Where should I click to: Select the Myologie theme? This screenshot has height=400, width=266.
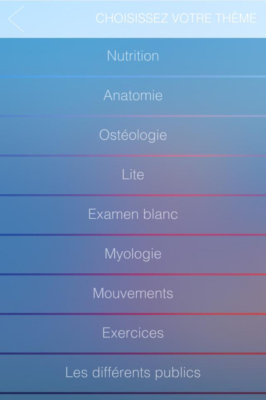point(133,255)
